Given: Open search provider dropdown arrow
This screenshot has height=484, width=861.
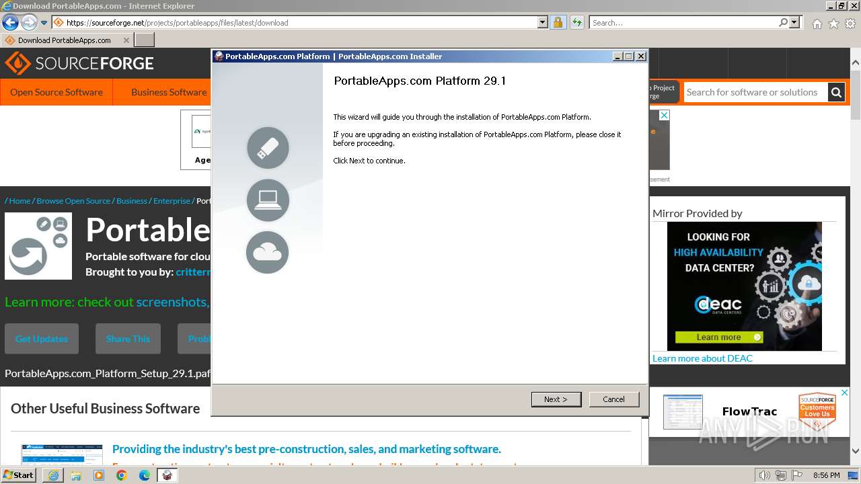Looking at the screenshot, I should pos(794,22).
